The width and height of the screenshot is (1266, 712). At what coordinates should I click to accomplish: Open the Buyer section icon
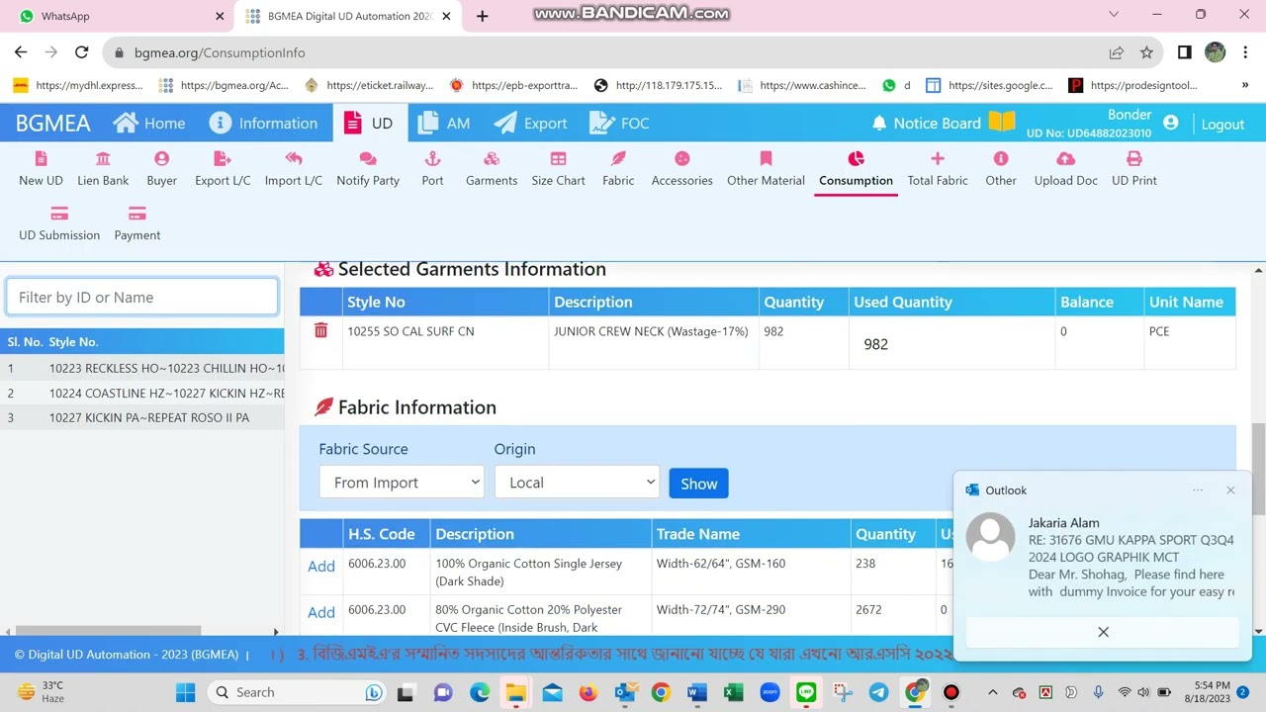tap(161, 158)
